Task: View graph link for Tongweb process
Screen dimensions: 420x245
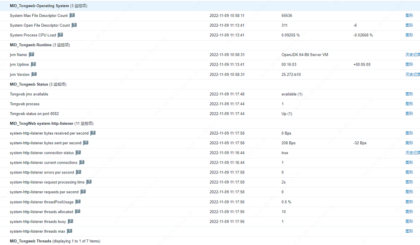Action: 409,104
